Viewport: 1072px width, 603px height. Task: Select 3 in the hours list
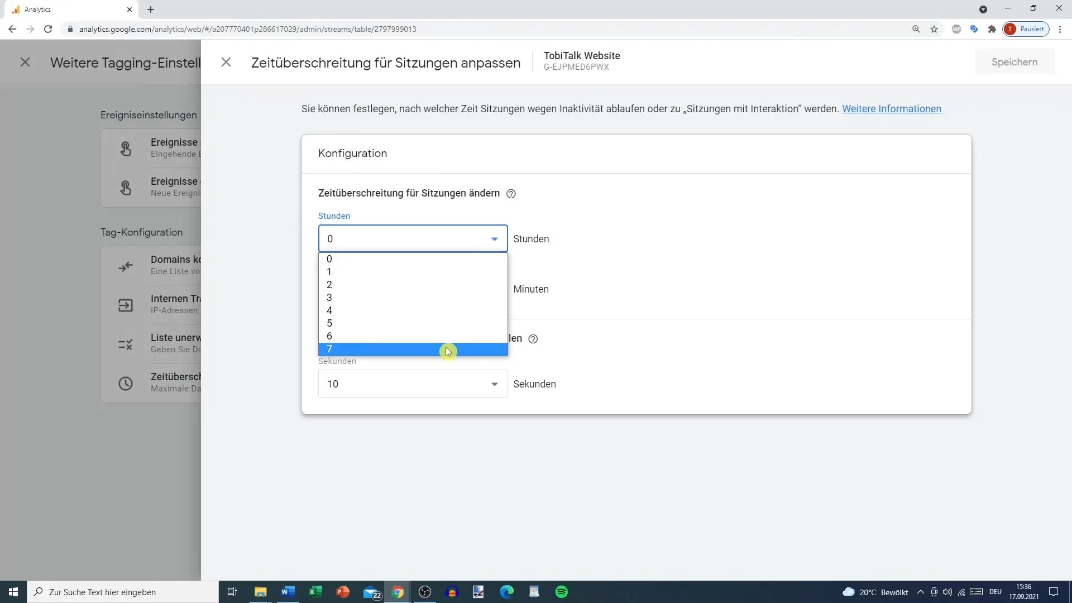pos(413,298)
